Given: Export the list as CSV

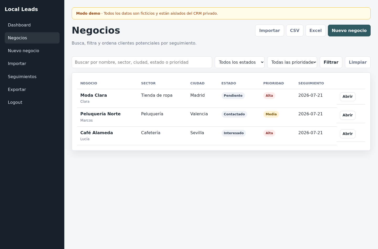Looking at the screenshot, I should point(295,30).
